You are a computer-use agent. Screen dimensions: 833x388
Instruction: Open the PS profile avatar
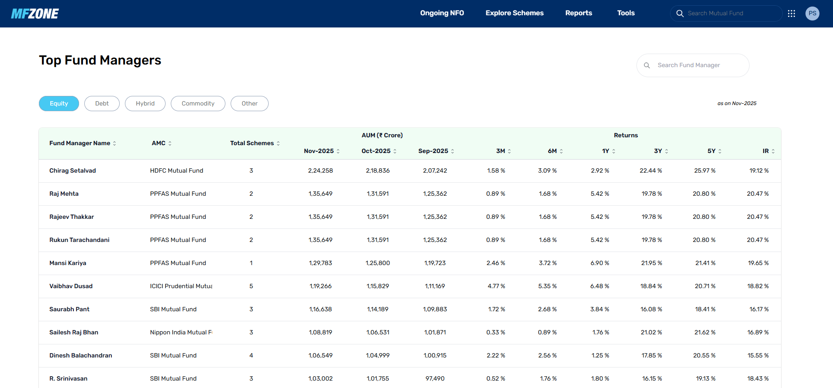[x=812, y=14]
